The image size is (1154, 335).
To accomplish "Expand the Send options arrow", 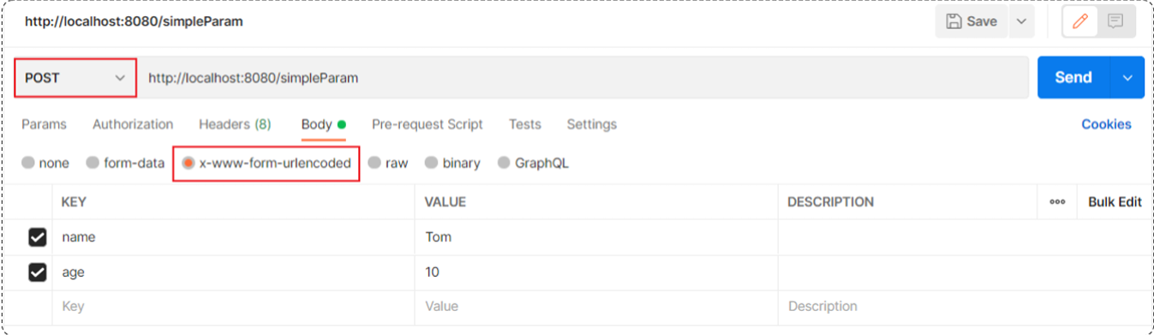I will pyautogui.click(x=1127, y=78).
